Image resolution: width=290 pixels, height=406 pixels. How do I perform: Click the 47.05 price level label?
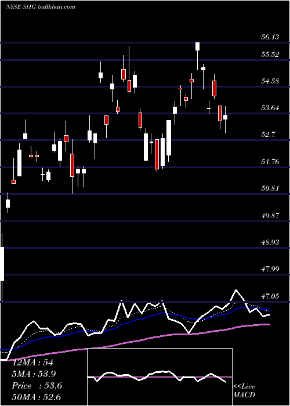[x=270, y=296]
